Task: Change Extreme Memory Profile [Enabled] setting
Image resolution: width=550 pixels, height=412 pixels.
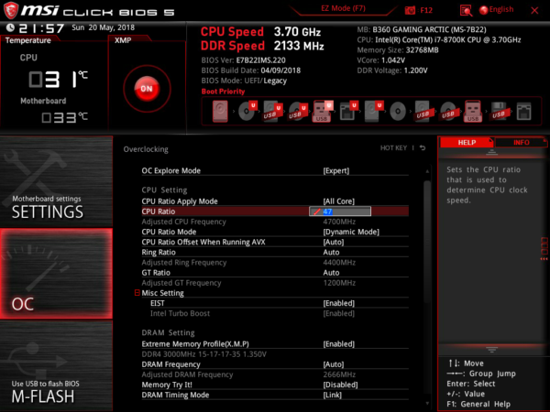Action: [275, 343]
